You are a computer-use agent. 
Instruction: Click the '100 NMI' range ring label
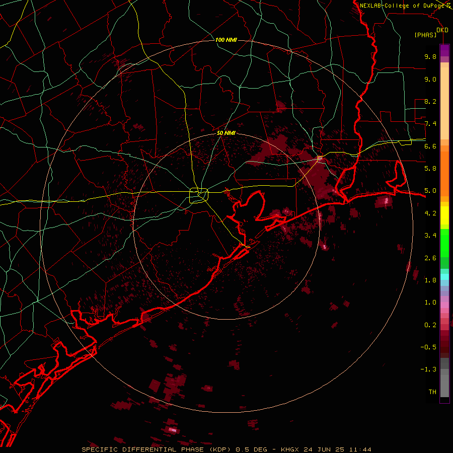click(226, 40)
